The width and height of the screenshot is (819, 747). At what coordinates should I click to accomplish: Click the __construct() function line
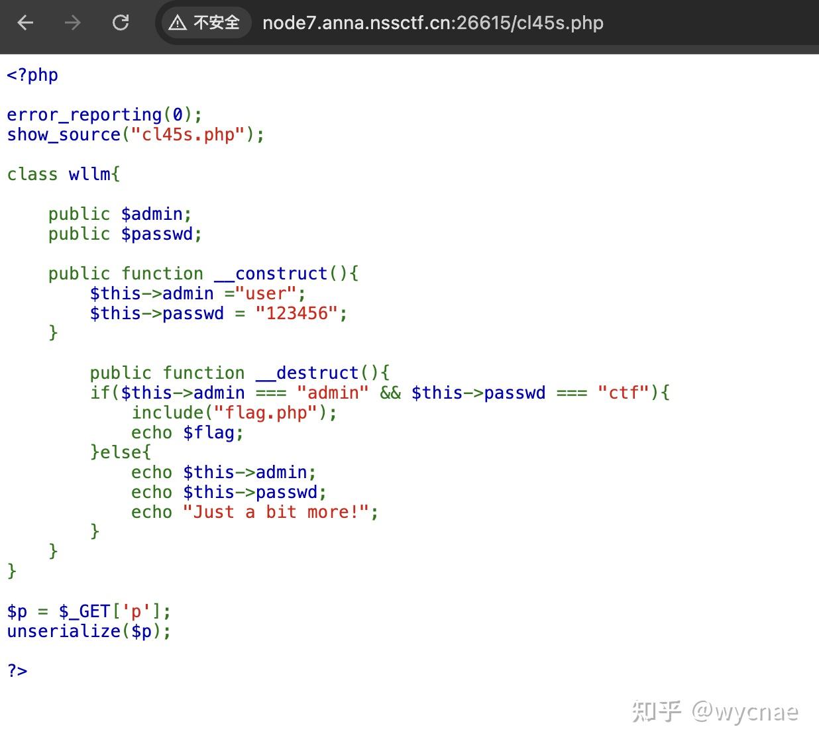(x=203, y=274)
